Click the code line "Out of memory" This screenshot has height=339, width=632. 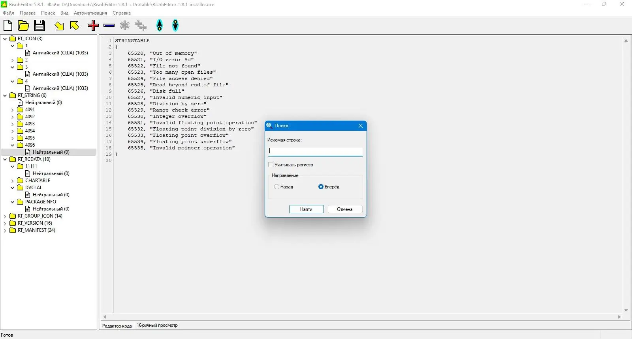(x=162, y=53)
